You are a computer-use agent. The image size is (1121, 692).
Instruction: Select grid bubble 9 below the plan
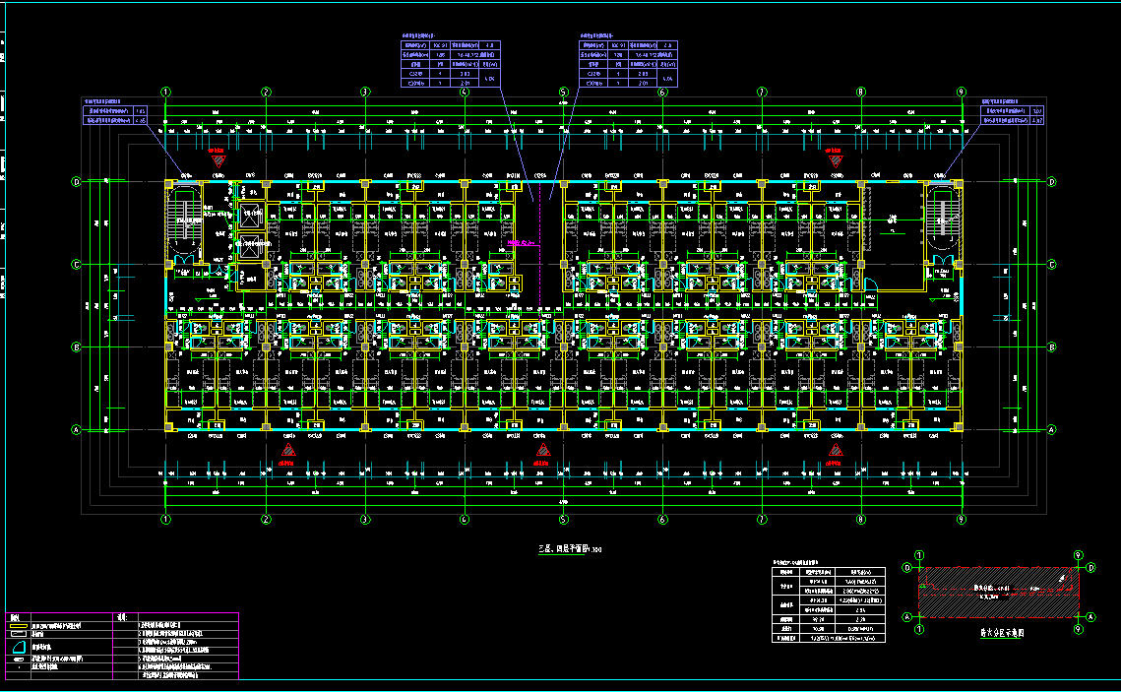point(961,519)
